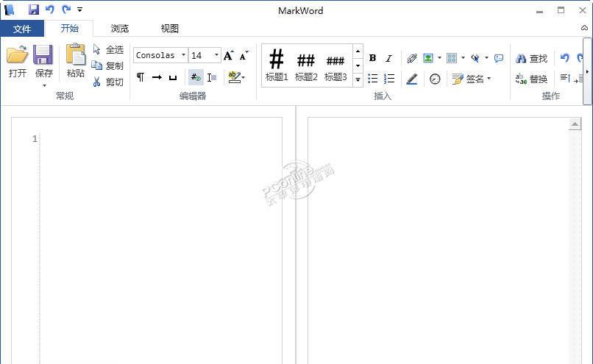Toggle tab arrow character display

157,77
